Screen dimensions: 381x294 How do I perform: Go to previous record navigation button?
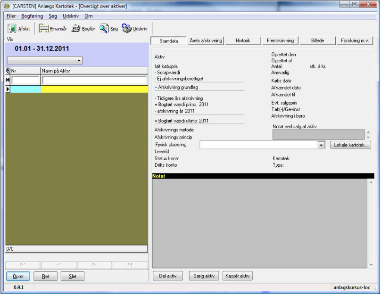tap(58, 265)
